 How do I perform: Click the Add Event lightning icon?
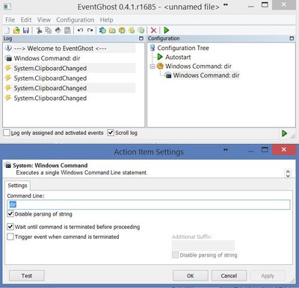[x=132, y=31]
